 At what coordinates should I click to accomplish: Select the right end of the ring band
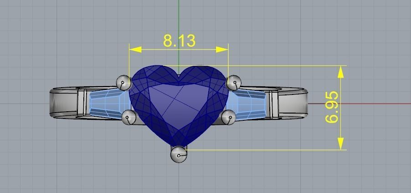pos(293,103)
